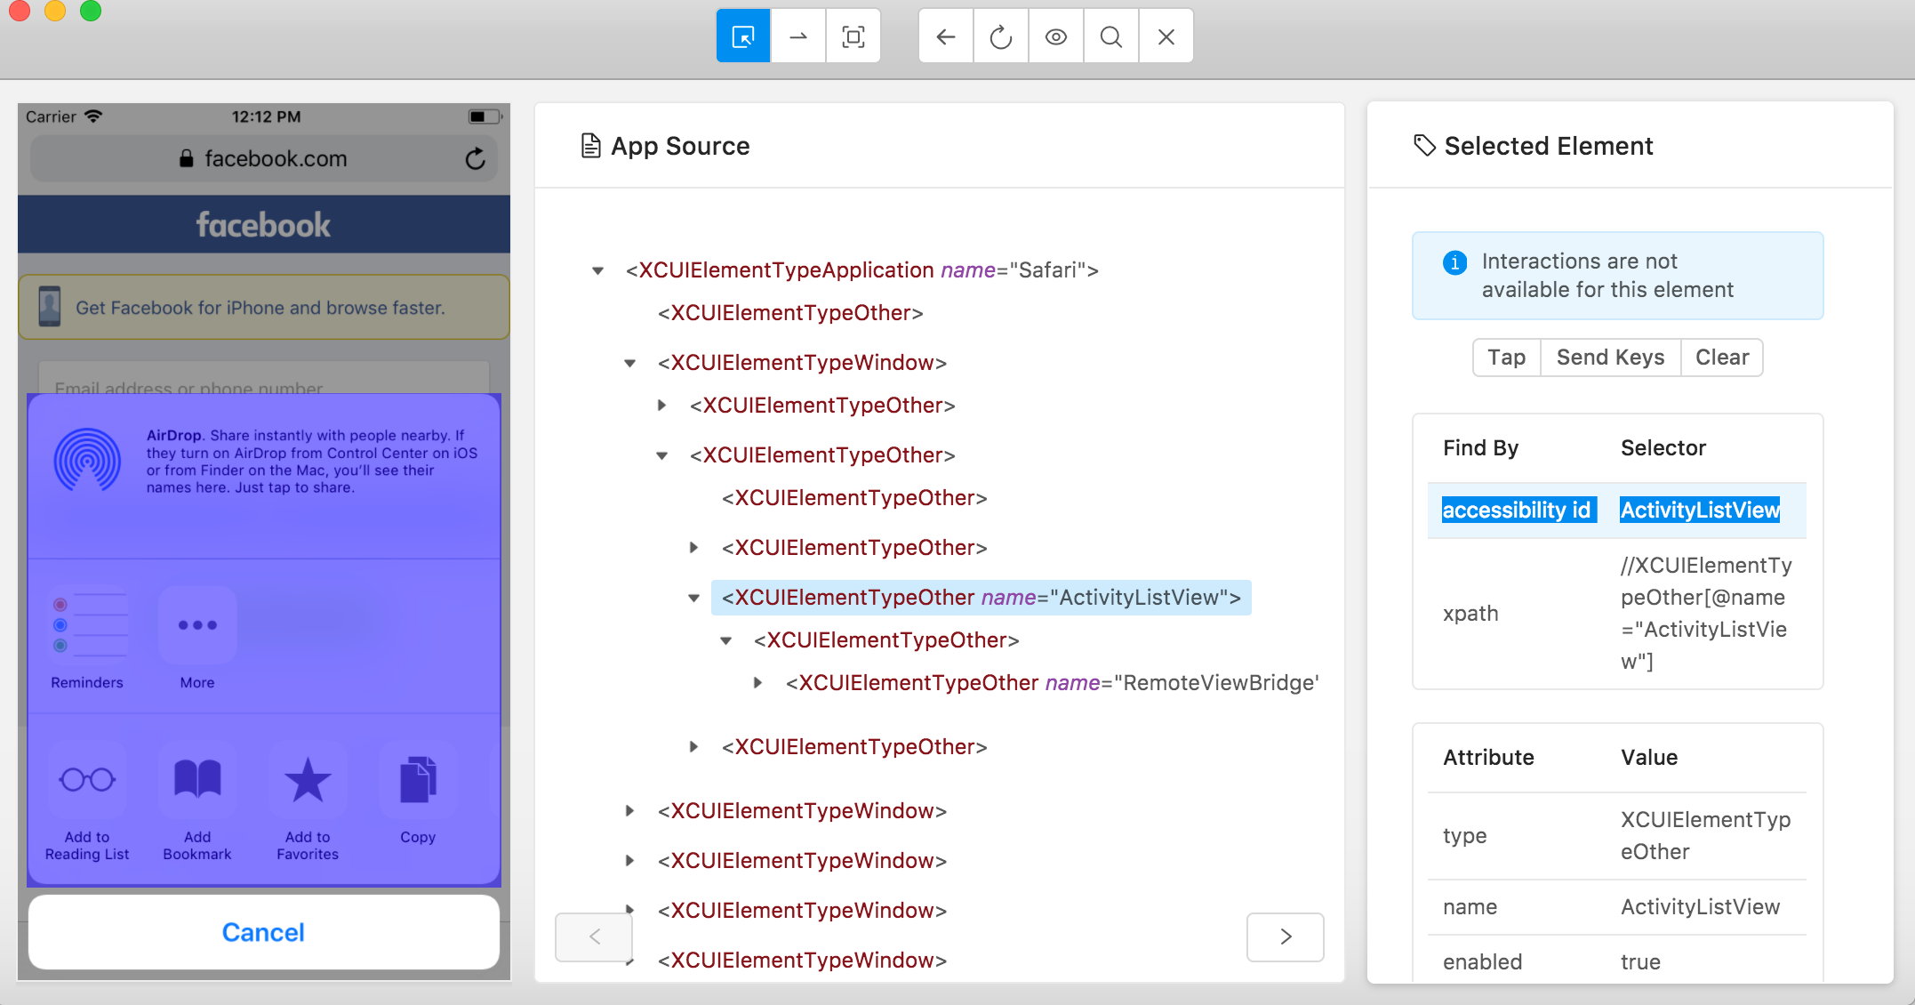Expand the RemoteViewBridge node
Image resolution: width=1915 pixels, height=1005 pixels.
pyautogui.click(x=758, y=683)
